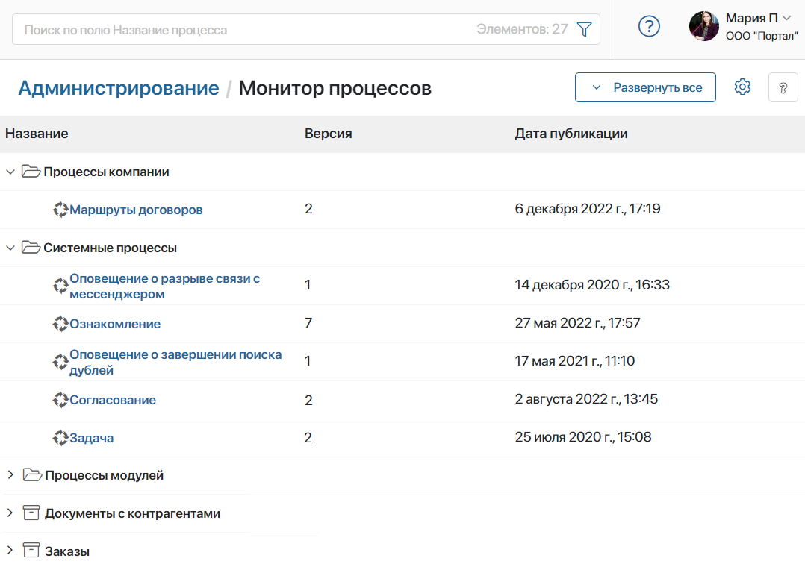Click the Заказы archive box icon
Viewport: 805px width, 567px height.
(31, 551)
